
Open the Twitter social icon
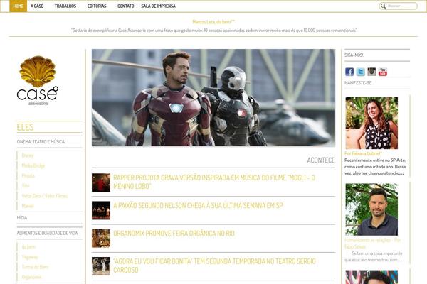click(361, 72)
